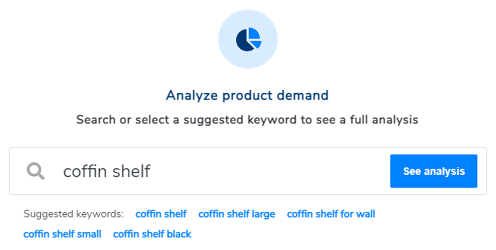The image size is (496, 250).
Task: Open 'coffin shelf small' keyword suggestion
Action: pyautogui.click(x=63, y=234)
